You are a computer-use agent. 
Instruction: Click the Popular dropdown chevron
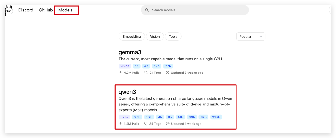[x=261, y=37]
